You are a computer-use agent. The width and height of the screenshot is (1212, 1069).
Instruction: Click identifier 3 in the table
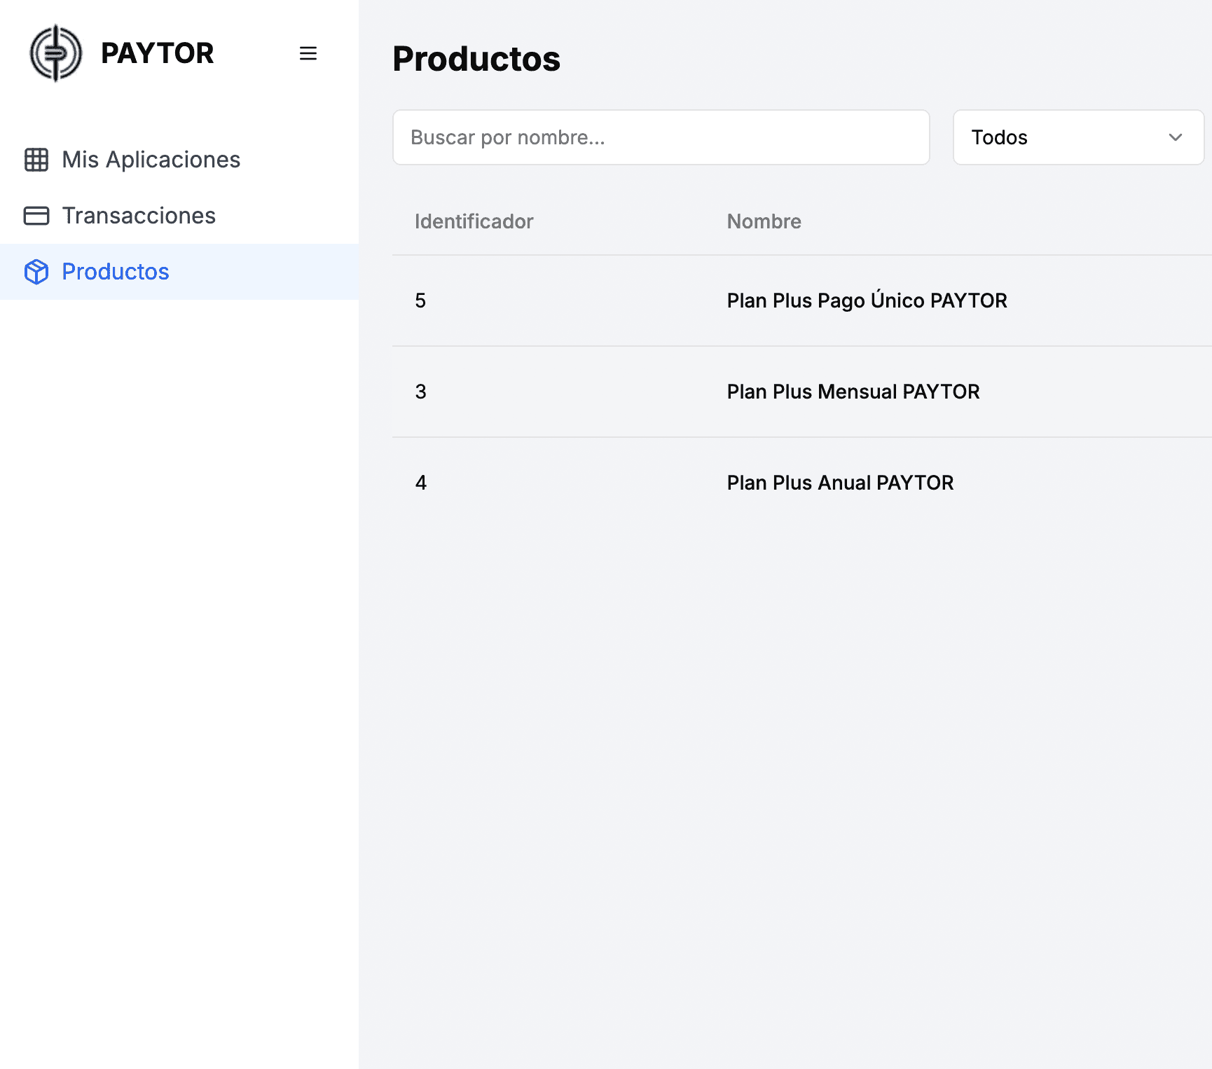click(420, 392)
